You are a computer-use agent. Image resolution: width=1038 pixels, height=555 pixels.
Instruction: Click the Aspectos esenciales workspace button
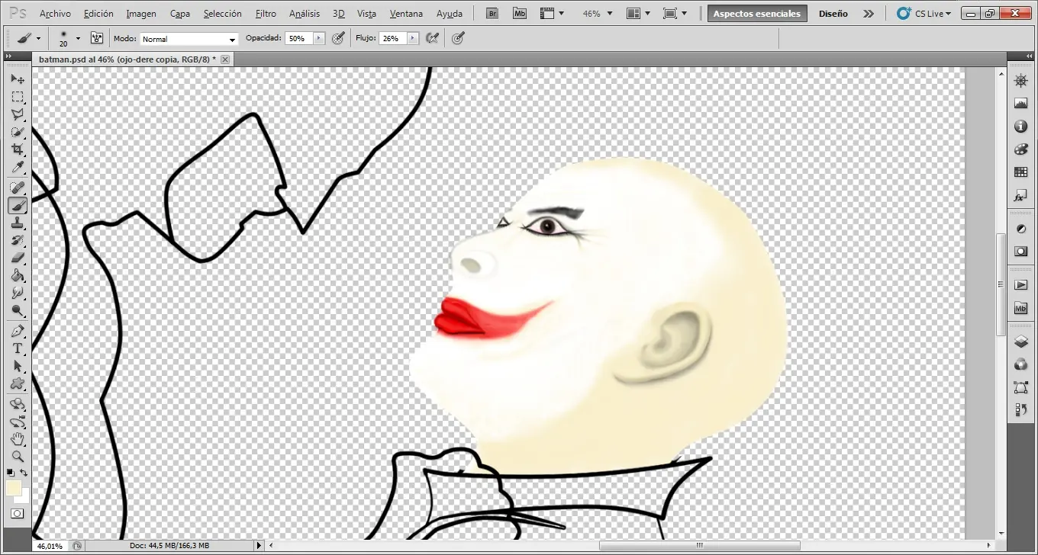pos(756,14)
